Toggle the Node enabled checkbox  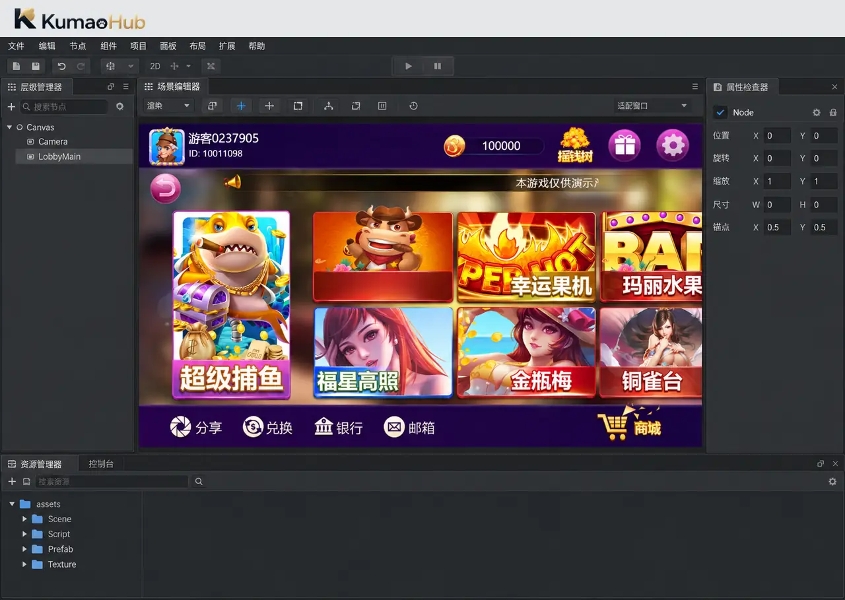pyautogui.click(x=721, y=112)
